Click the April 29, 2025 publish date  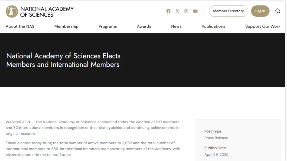pyautogui.click(x=216, y=155)
